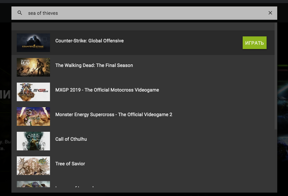Click the search magnifier icon
This screenshot has width=288, height=196.
pyautogui.click(x=20, y=13)
